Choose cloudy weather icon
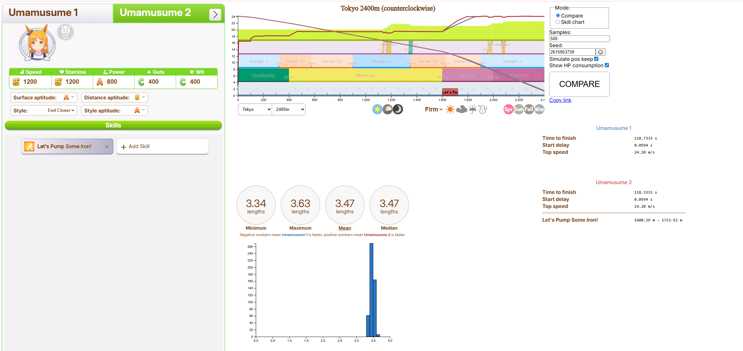 (461, 110)
